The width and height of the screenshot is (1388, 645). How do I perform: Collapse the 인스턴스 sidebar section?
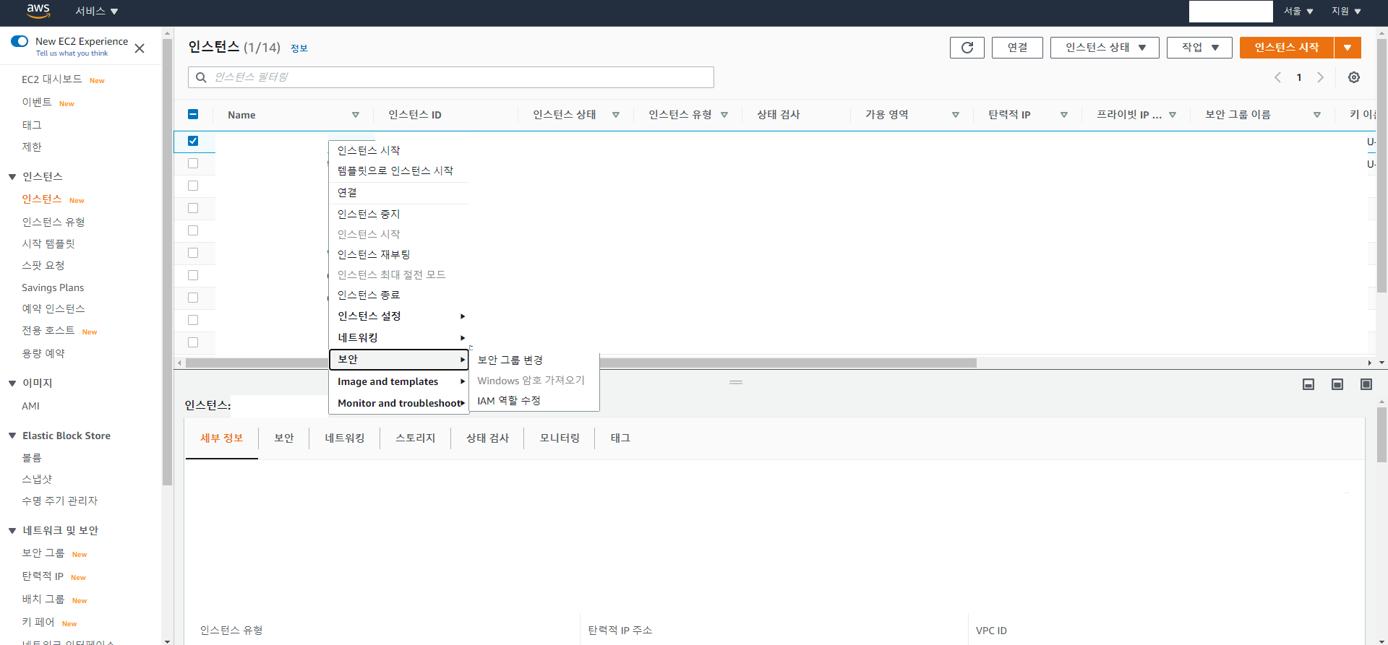click(x=12, y=177)
